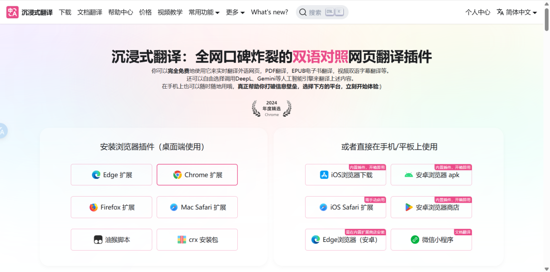Click the WeChat mini program icon

[x=415, y=239]
